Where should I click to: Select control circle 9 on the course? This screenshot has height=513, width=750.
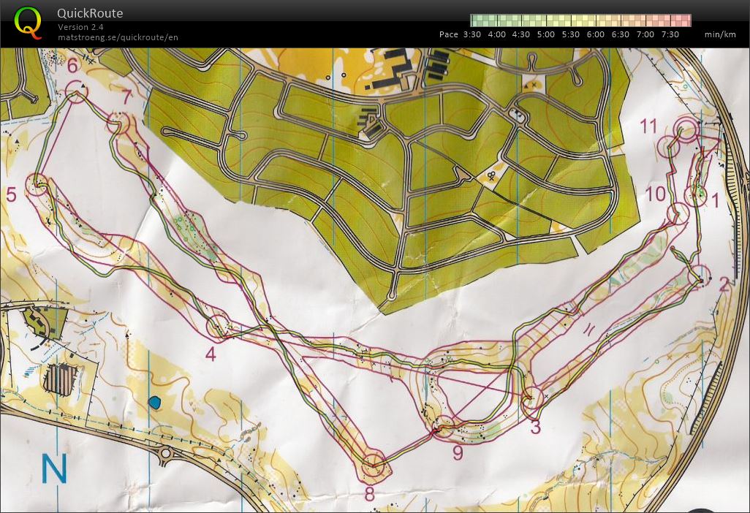click(x=444, y=426)
